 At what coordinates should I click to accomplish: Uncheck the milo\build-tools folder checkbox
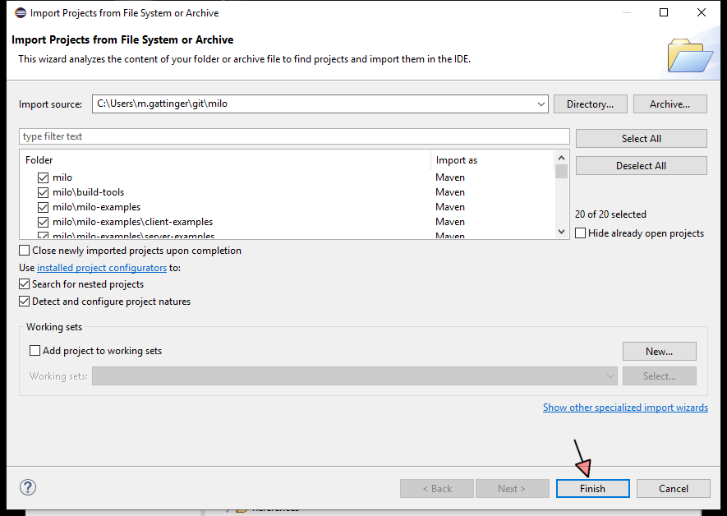(43, 192)
